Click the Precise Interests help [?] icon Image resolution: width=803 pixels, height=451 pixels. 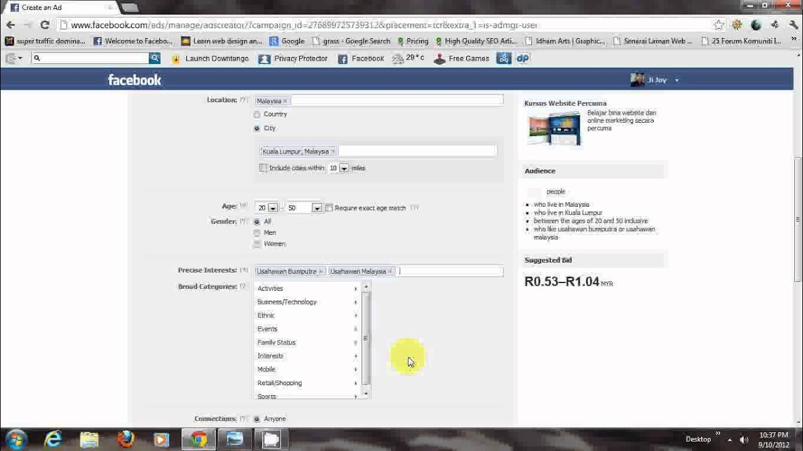(243, 271)
